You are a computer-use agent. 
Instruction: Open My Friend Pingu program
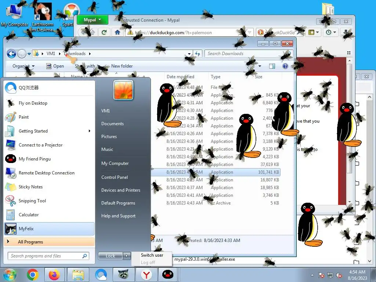[x=49, y=159]
